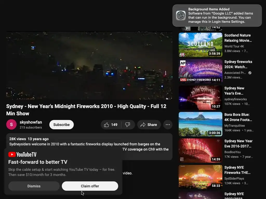Click the SydSiderPlays channel name

pos(234,179)
